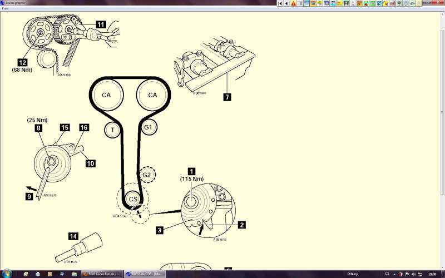Viewport: 445px width, 278px height.
Task: Click callout number 12 on sprocket diagram
Action: (22, 63)
